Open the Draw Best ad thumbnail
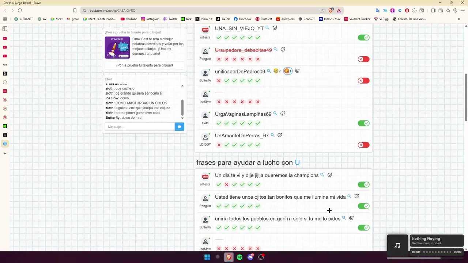Viewport: 468px width, 263px height. [x=117, y=47]
